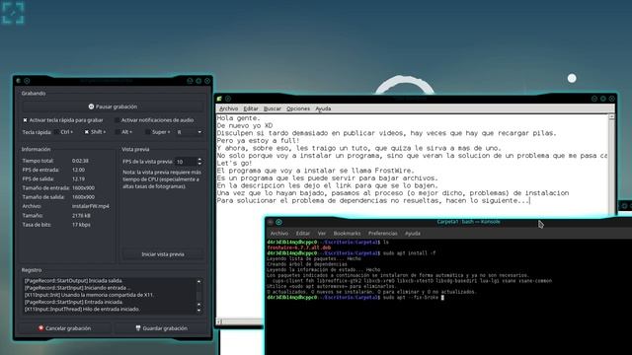
Task: Open the text editor's Ayuda menu
Action: tap(323, 108)
